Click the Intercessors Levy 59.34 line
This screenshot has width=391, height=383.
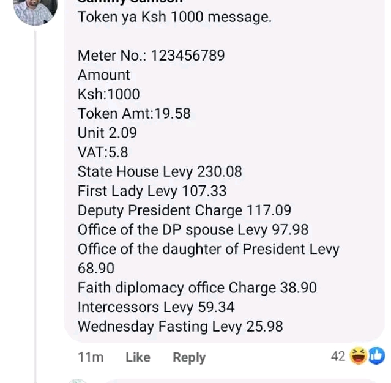coord(156,307)
